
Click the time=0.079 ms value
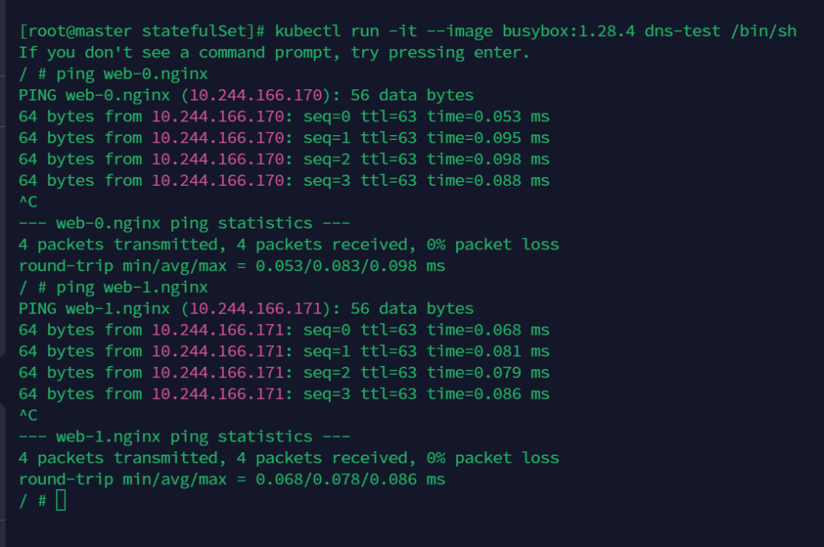[x=488, y=372]
